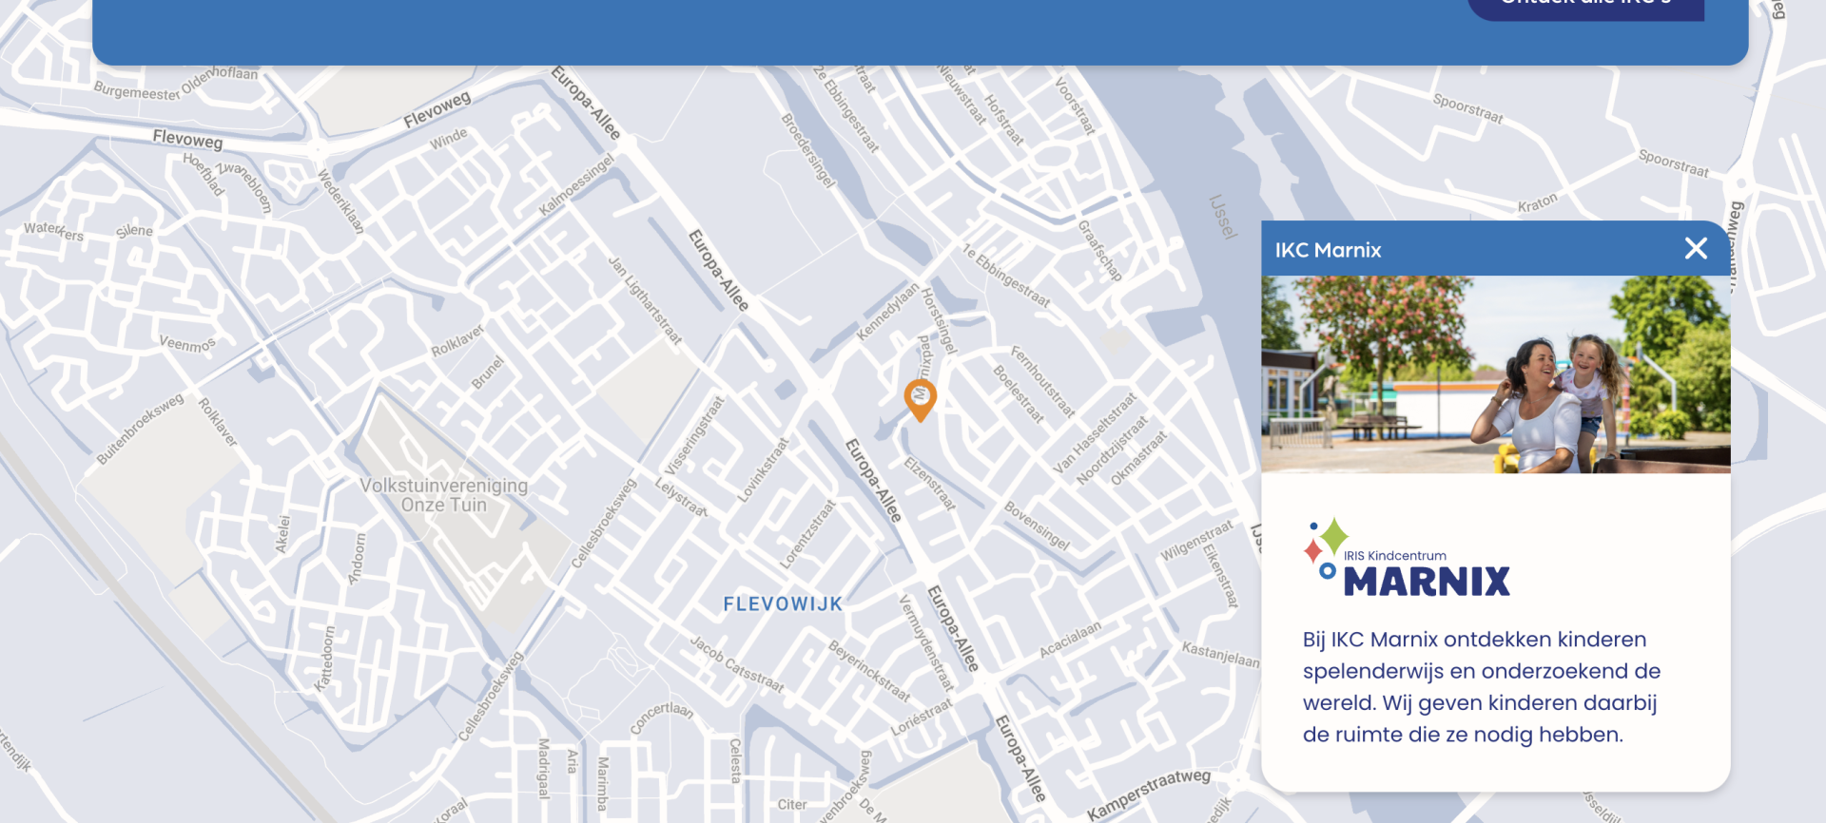Screen dimensions: 1826x823
Task: Click the Broederssingel label
Action: [808, 150]
